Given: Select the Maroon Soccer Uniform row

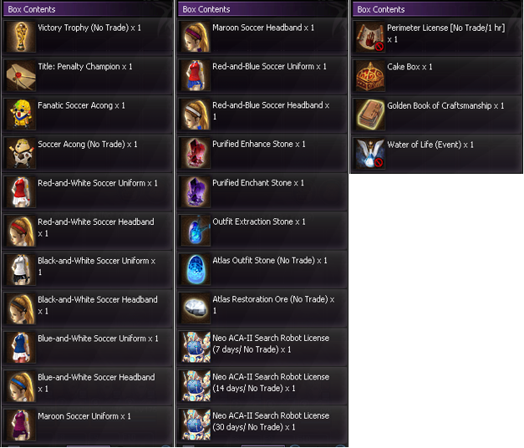Looking at the screenshot, I should point(88,425).
